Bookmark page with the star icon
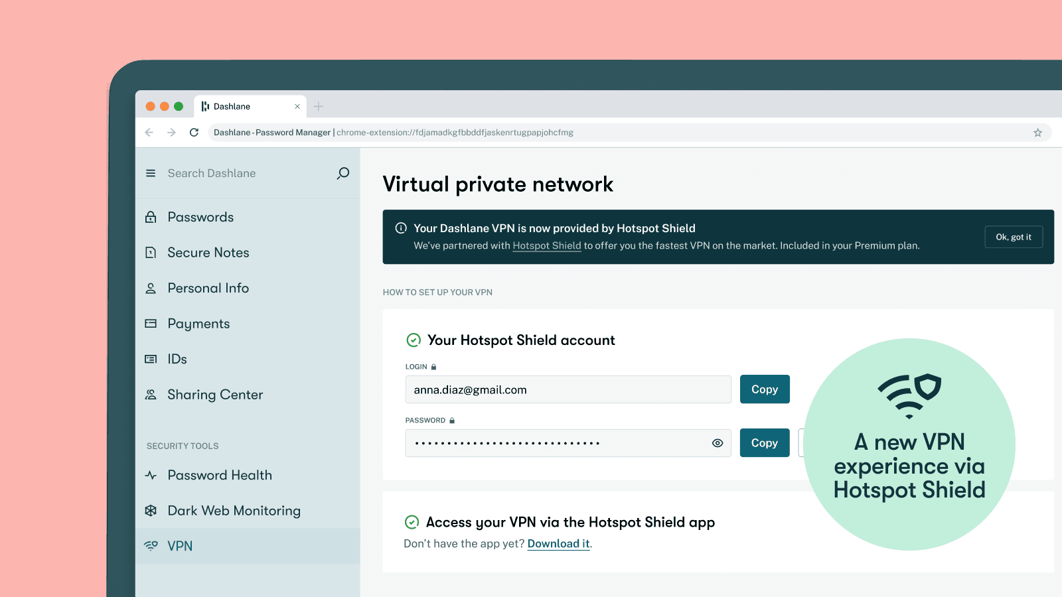This screenshot has width=1062, height=597. [x=1037, y=133]
